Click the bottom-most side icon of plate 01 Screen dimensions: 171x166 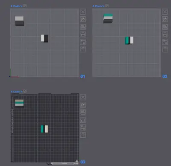click(x=83, y=49)
